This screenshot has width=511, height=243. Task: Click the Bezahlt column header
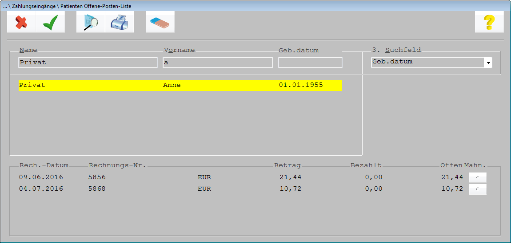(366, 165)
